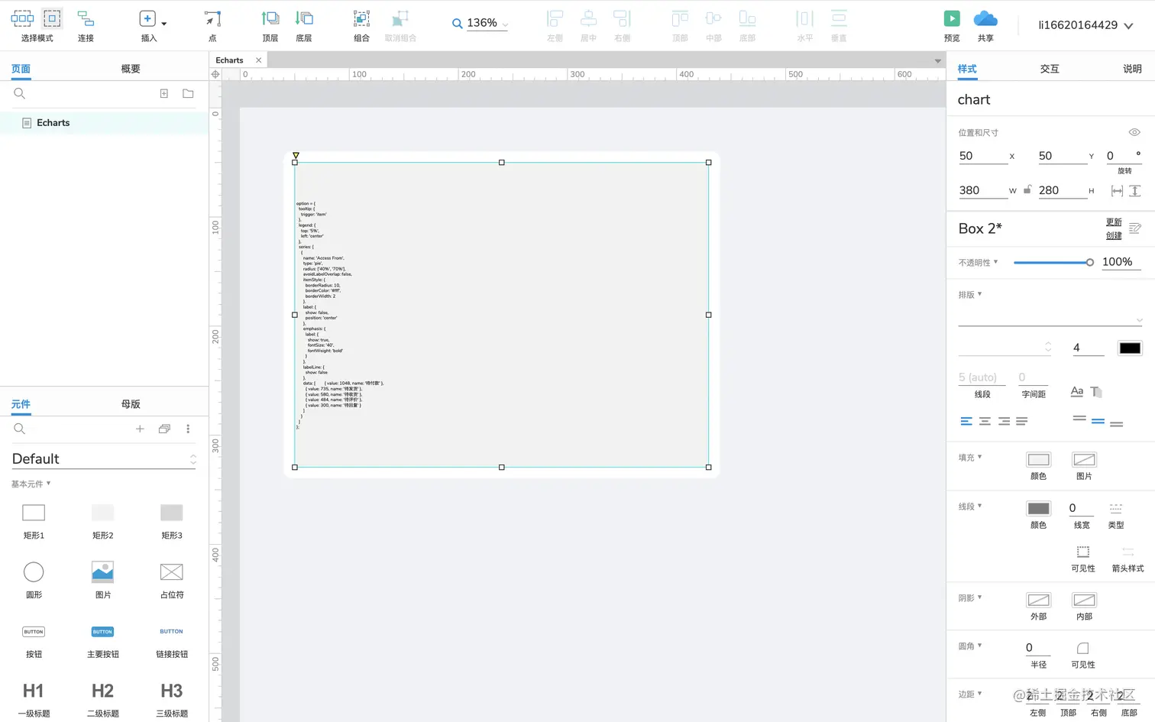Adjust the opacity slider handle
1155x722 pixels.
click(1090, 263)
